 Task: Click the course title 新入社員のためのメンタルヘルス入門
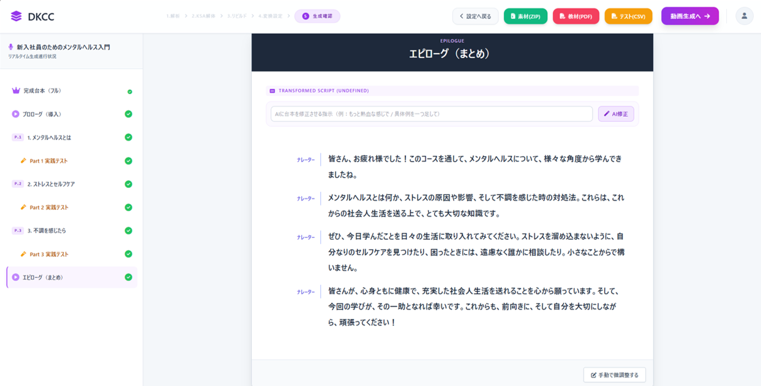[x=63, y=47]
